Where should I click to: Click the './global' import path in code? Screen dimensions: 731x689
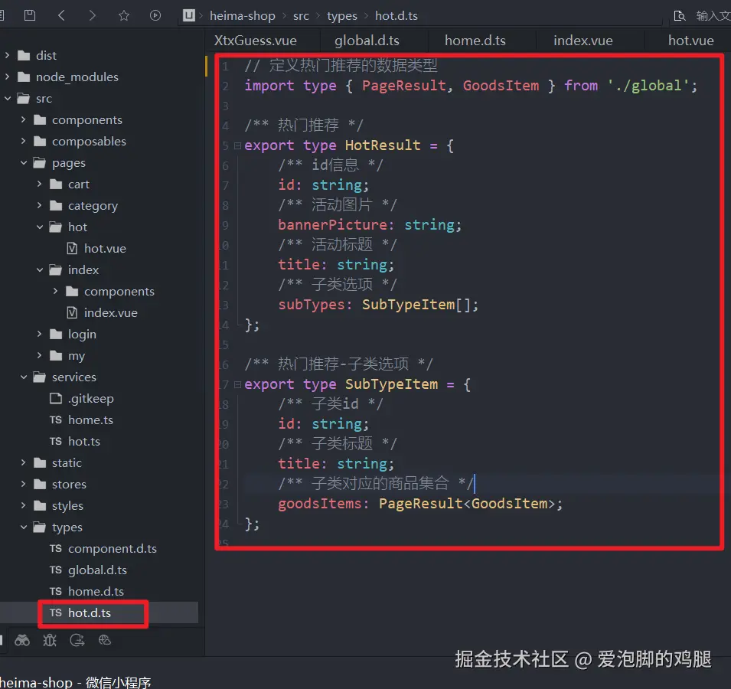(648, 86)
